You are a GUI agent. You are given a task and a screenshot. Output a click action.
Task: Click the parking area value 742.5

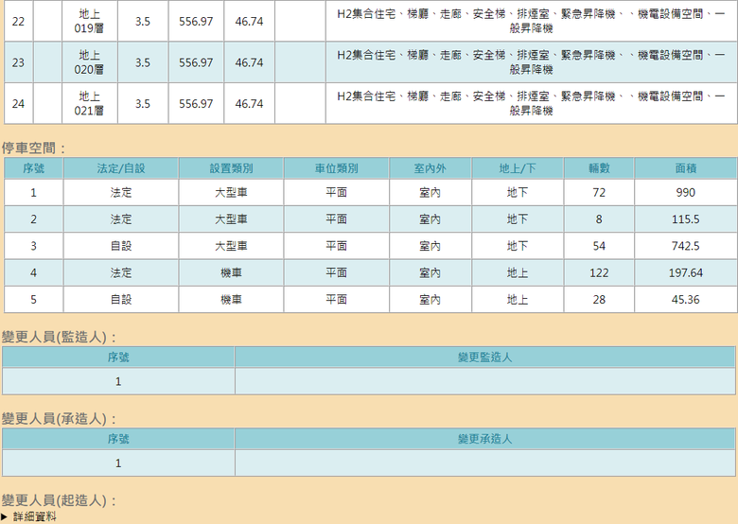pyautogui.click(x=685, y=246)
